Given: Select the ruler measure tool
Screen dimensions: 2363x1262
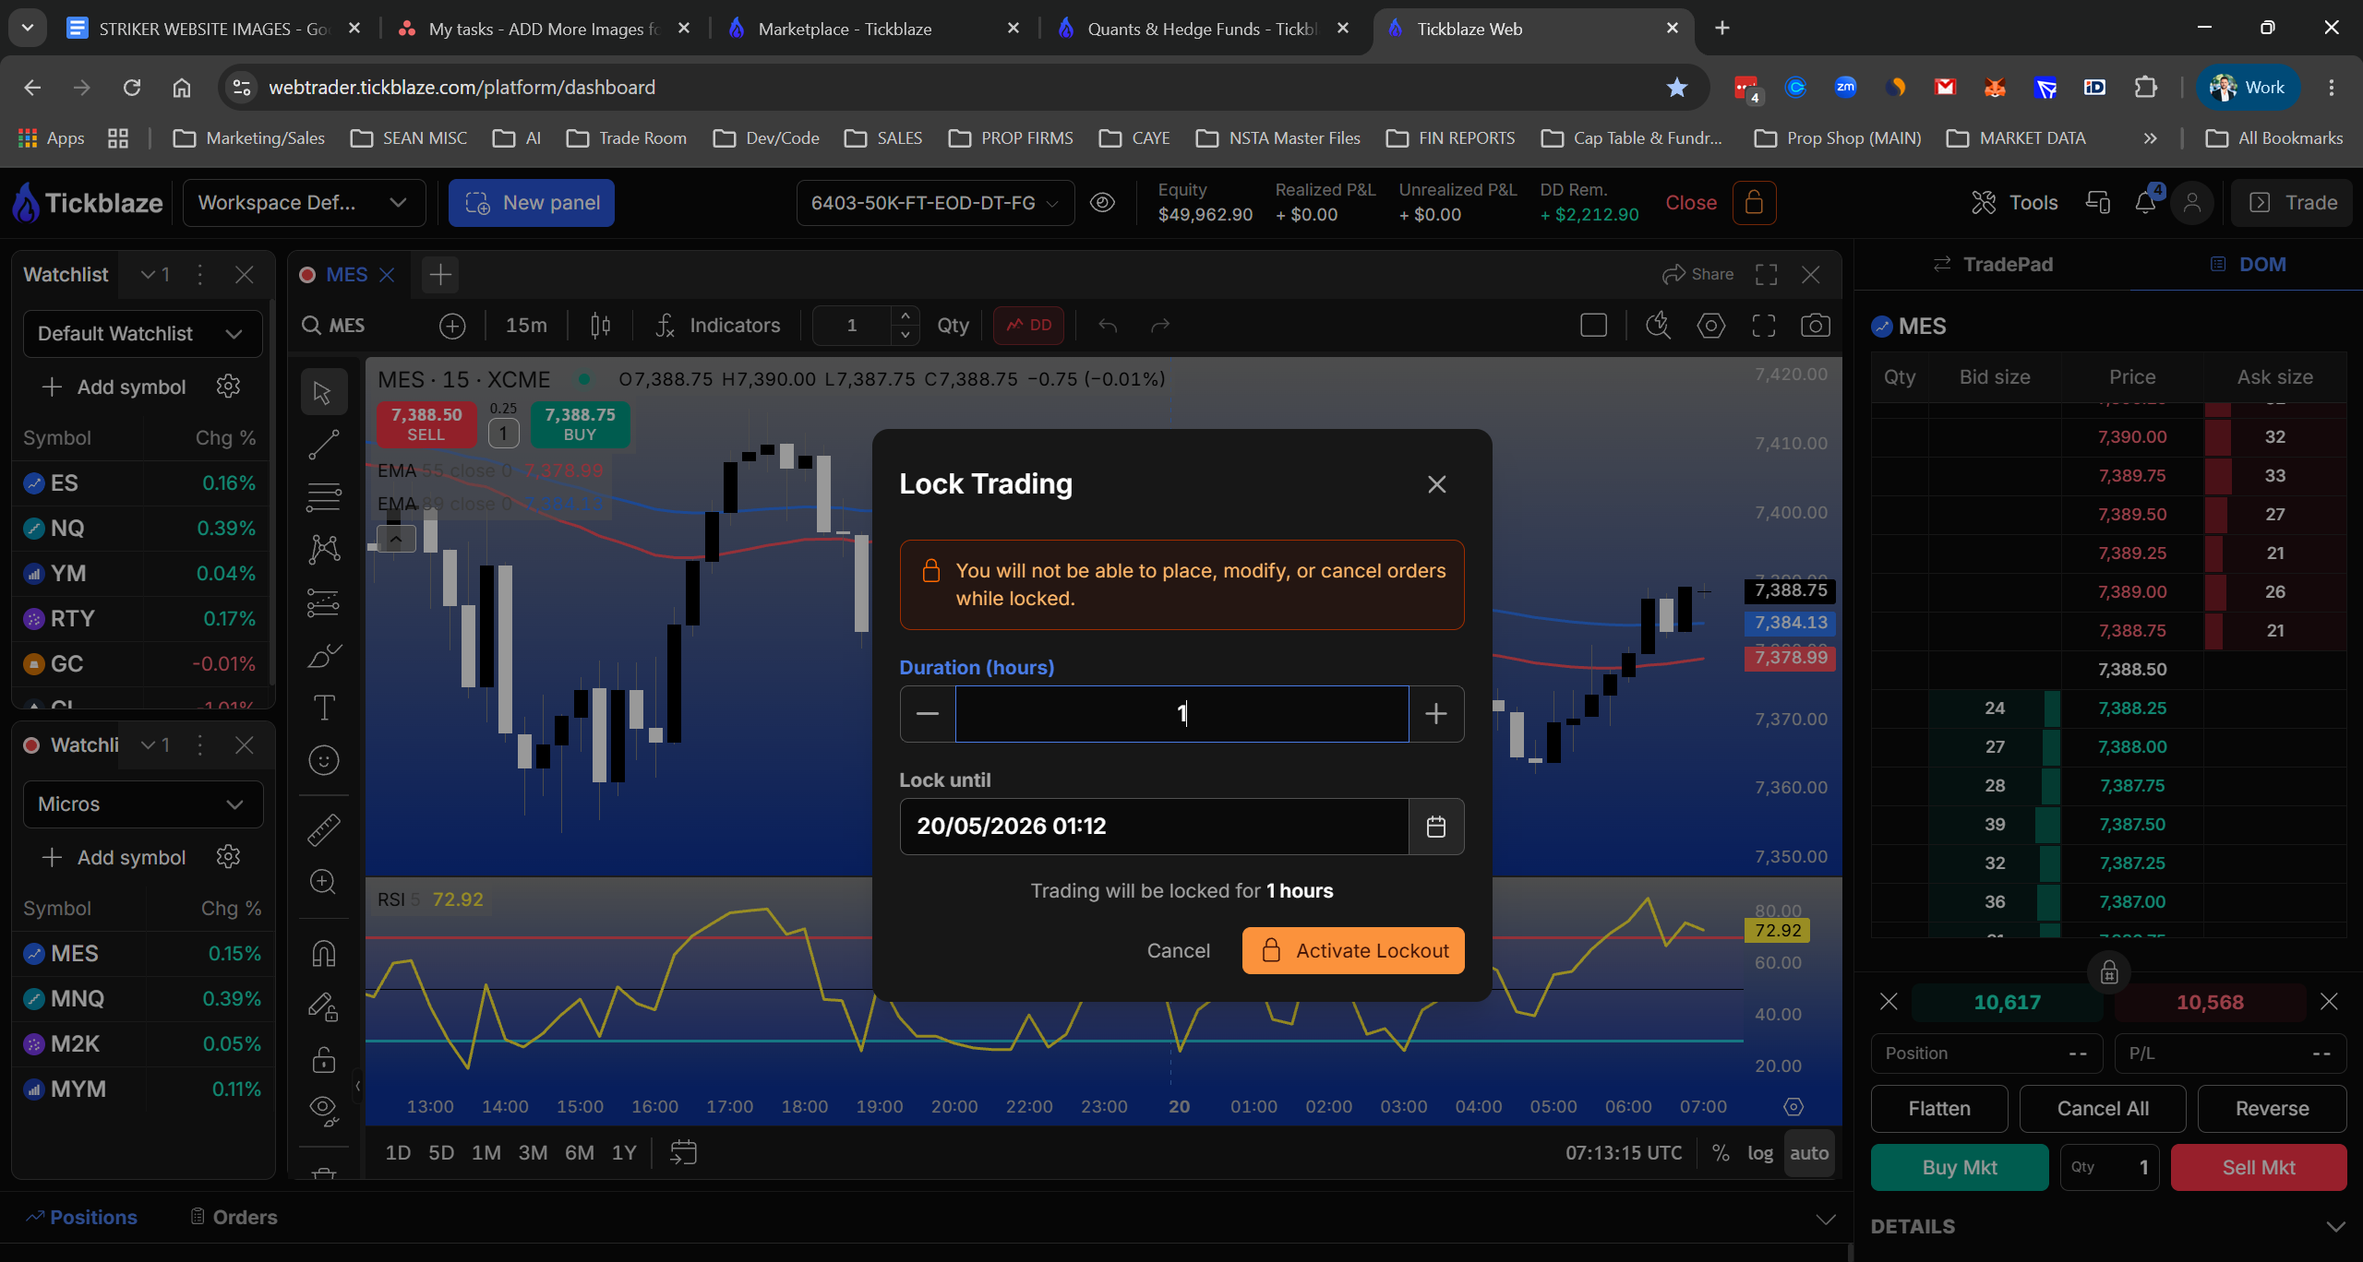Looking at the screenshot, I should click(x=323, y=829).
